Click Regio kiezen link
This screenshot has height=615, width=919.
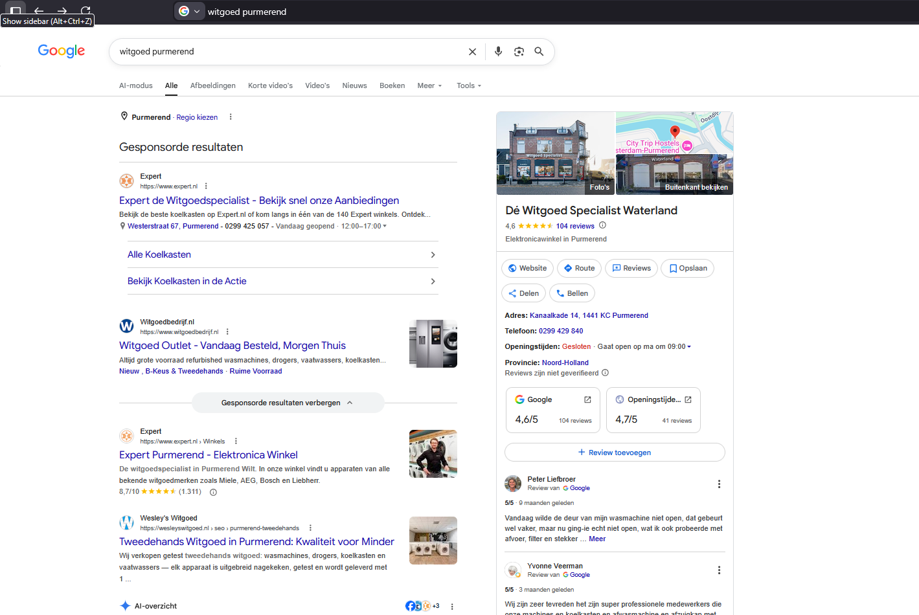click(197, 117)
